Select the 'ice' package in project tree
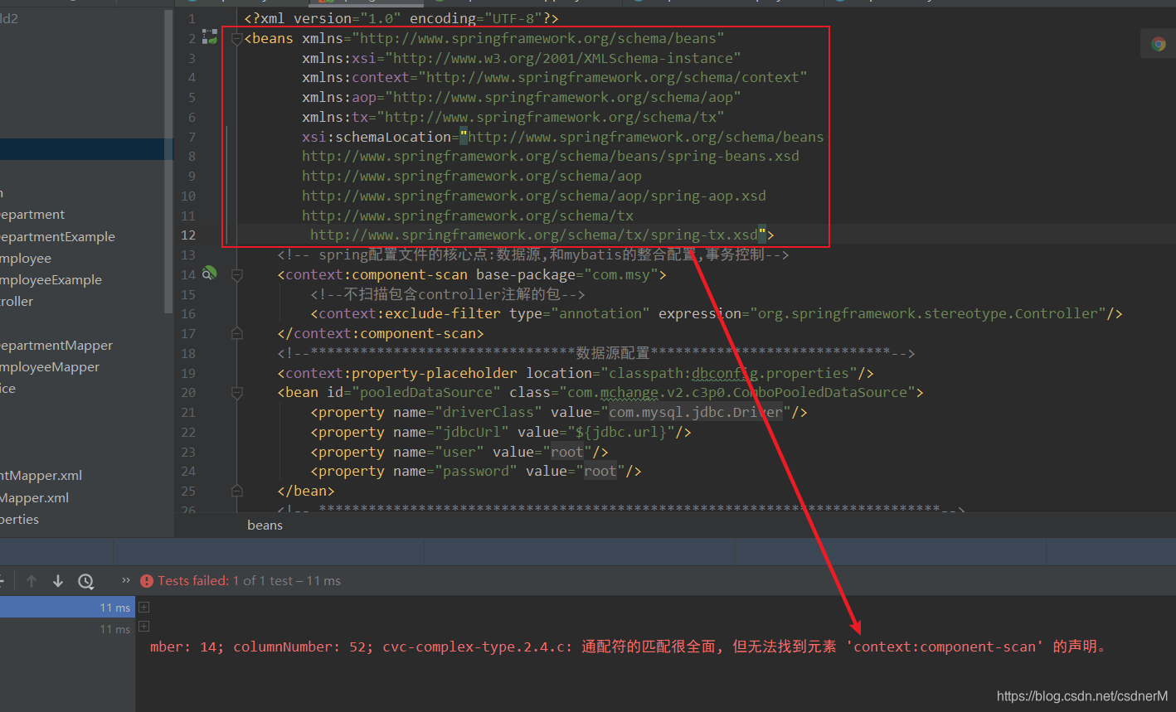Image resolution: width=1176 pixels, height=712 pixels. (8, 389)
